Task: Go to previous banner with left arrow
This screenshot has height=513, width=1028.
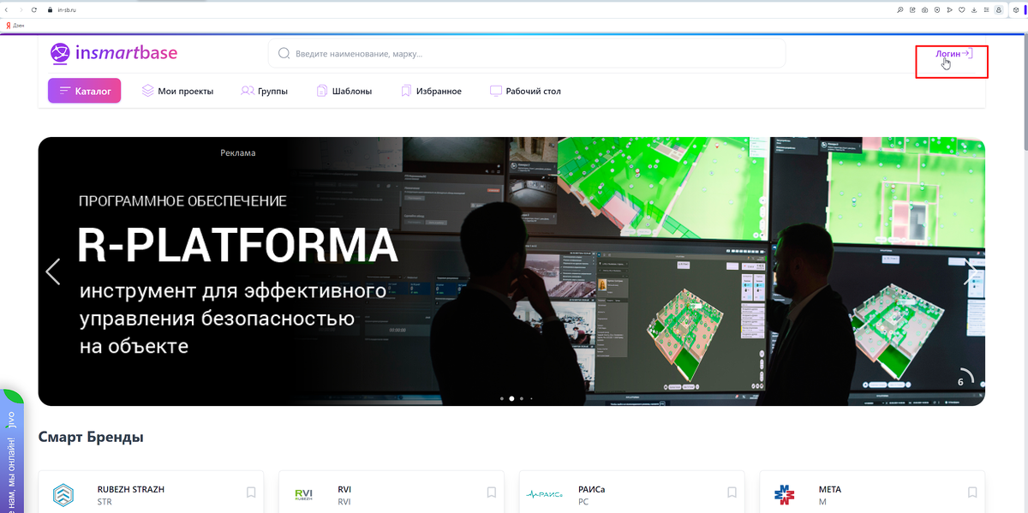Action: [53, 271]
